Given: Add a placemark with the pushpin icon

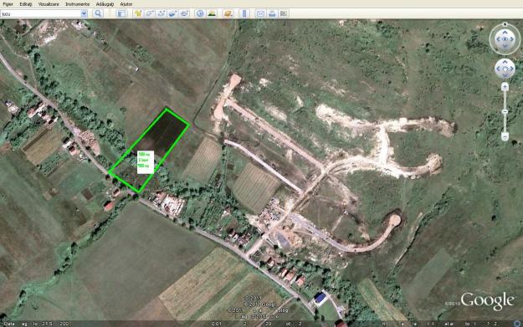Looking at the screenshot, I should click(x=138, y=13).
